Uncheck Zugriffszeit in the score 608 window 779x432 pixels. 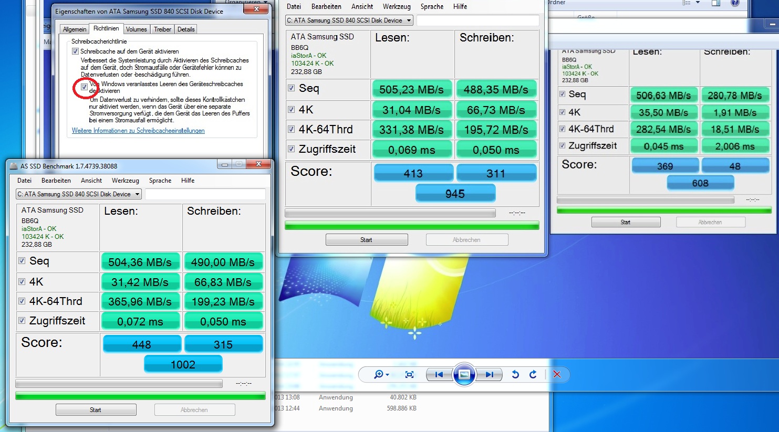(x=562, y=145)
